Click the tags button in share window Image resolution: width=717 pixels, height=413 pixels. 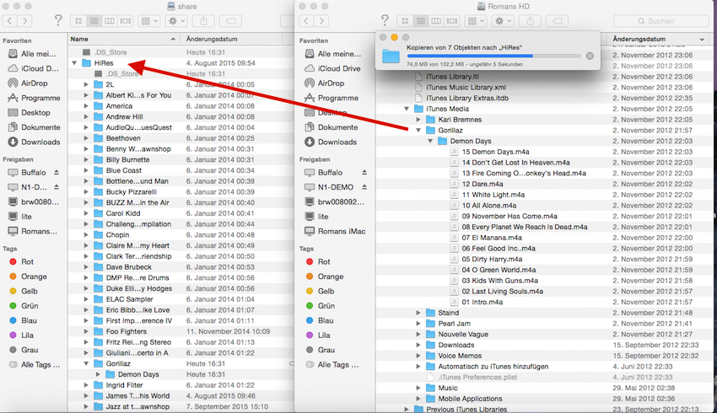(231, 20)
